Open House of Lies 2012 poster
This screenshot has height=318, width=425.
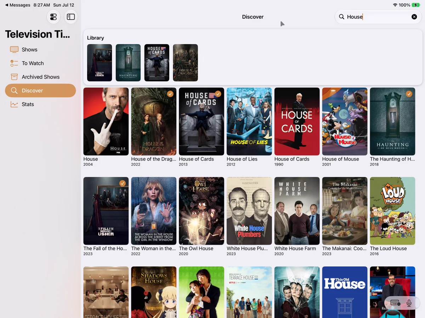tap(249, 122)
